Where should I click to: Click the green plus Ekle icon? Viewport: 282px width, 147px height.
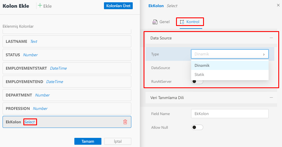40,6
